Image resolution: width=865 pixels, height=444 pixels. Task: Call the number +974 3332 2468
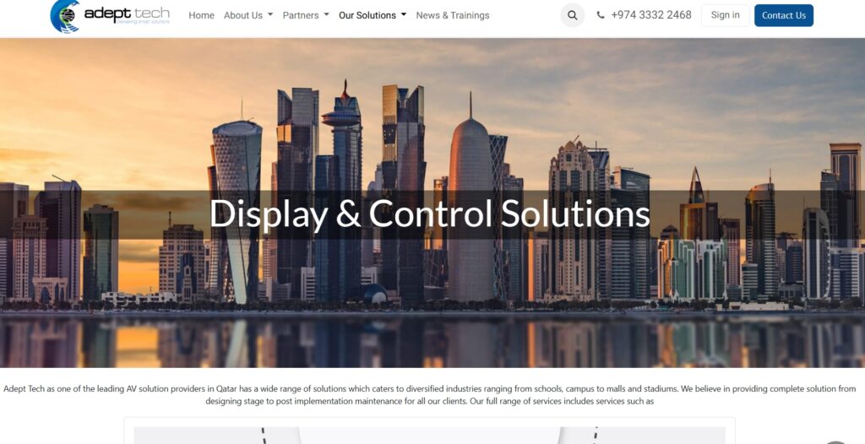pos(651,15)
